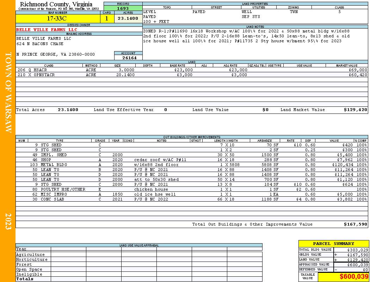The image size is (370, 282).
Task: Click Total Out Buildings value $167,590
Action: (355, 225)
